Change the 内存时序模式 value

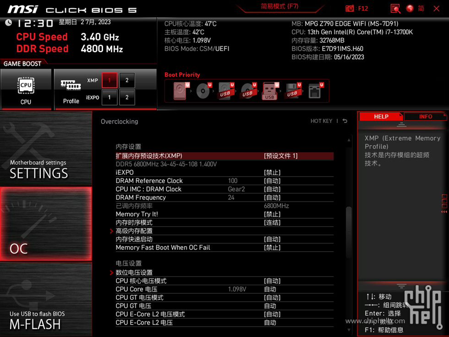click(272, 222)
